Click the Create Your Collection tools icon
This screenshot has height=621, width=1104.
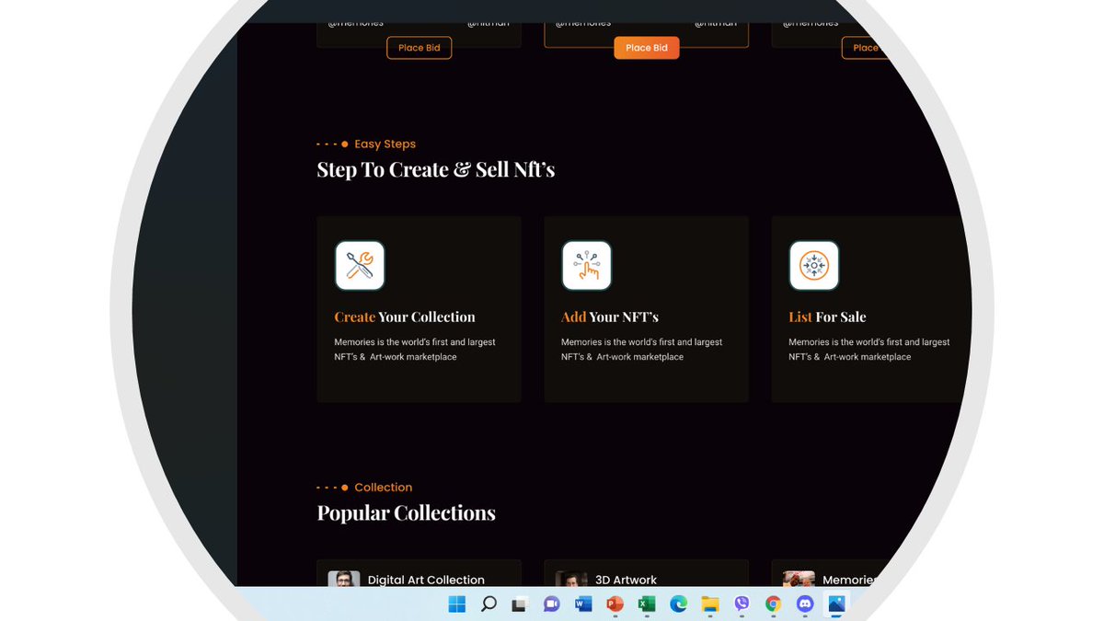click(x=360, y=265)
